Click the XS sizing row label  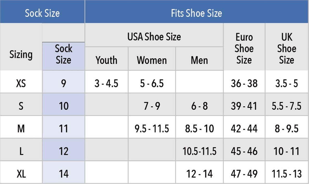tap(21, 83)
